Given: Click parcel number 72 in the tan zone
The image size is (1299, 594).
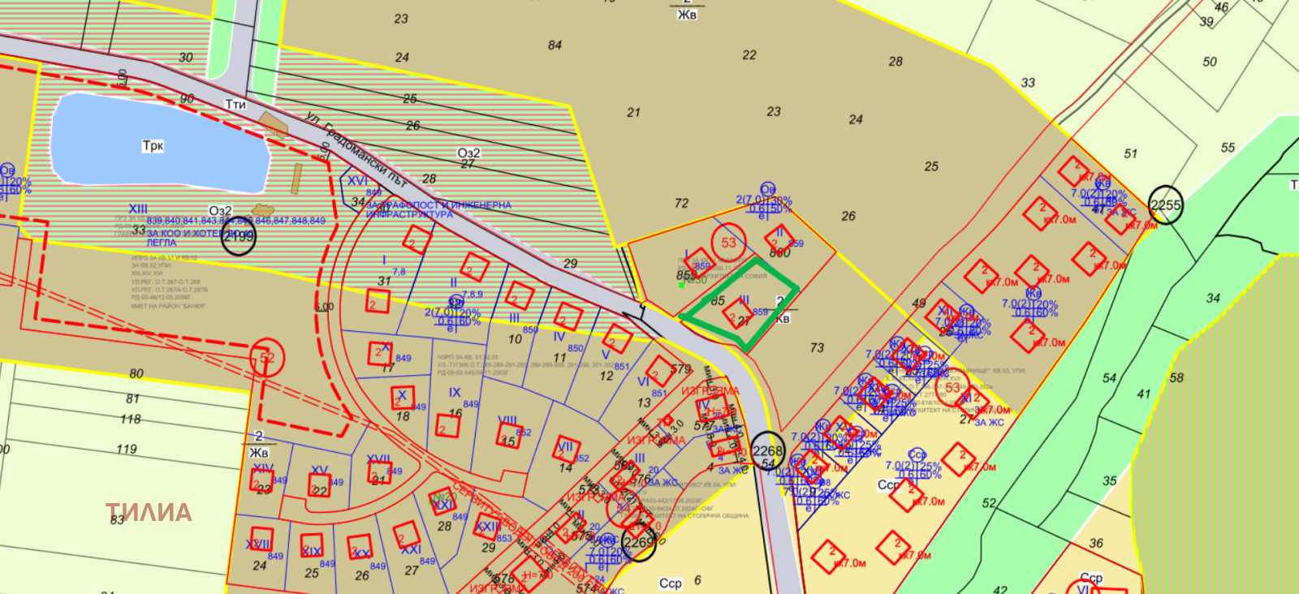Looking at the screenshot, I should [681, 203].
